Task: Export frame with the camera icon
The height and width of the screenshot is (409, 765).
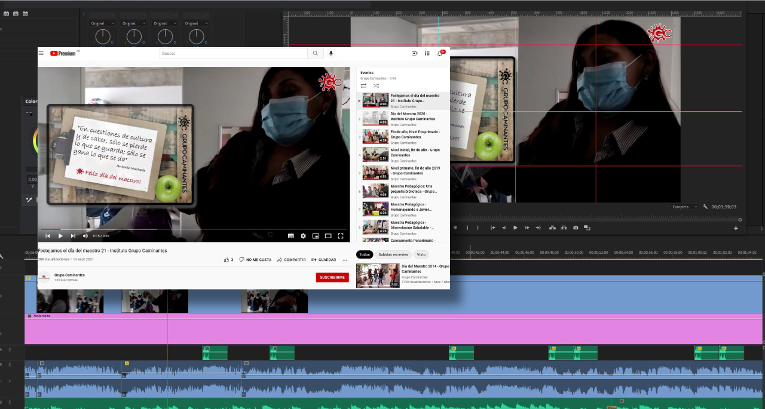Action: (x=576, y=227)
